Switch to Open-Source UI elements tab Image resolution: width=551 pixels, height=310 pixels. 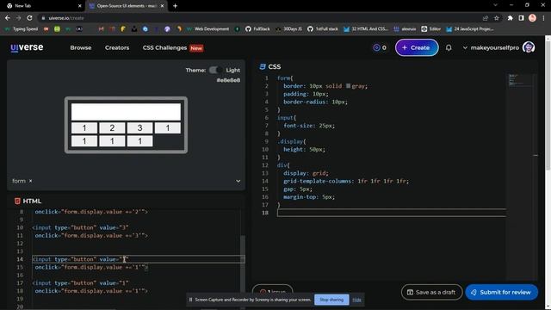126,6
